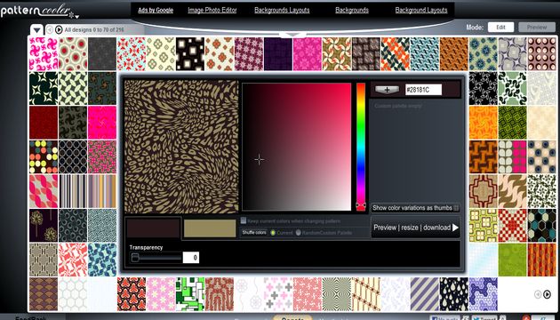Screen dimensions: 560x320
Task: Go to previous designs page at top
Action: 50,29
